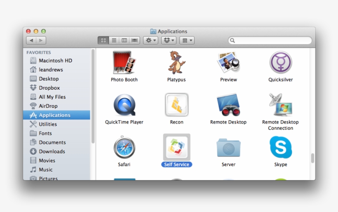Select All My Files in sidebar
The image size is (338, 212).
tap(56, 97)
